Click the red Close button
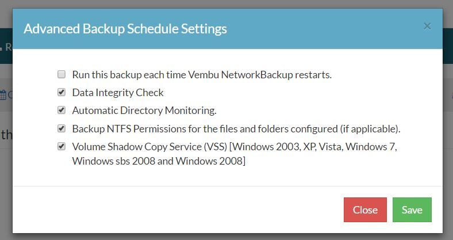Screen dimensions: 453x240 coord(365,209)
